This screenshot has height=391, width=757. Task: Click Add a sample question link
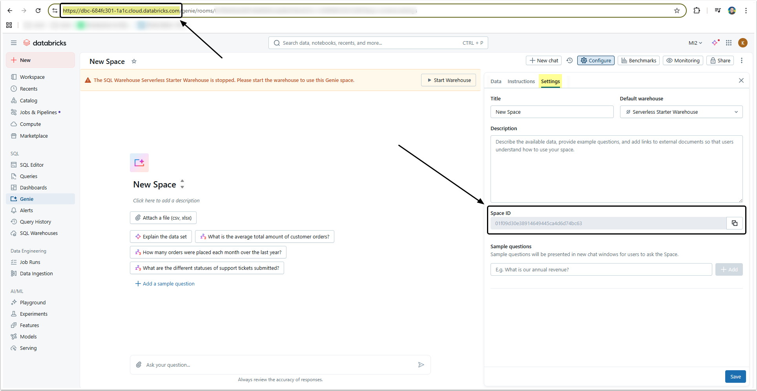point(165,284)
